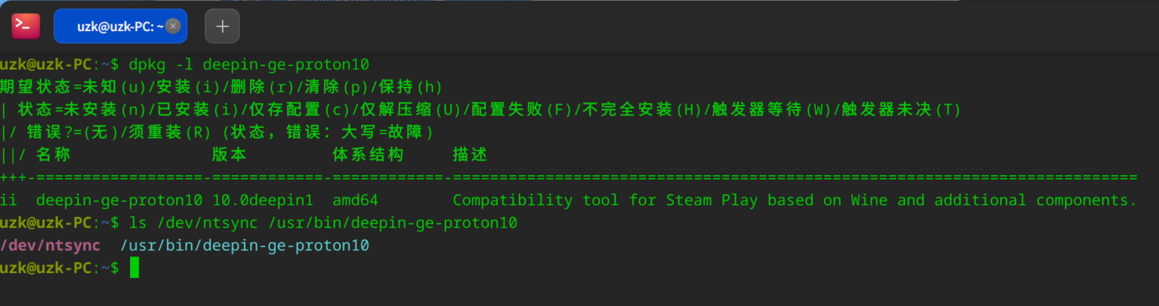Viewport: 1159px width, 306px height.
Task: Click the ls /dev/ntsync command line
Action: (323, 223)
